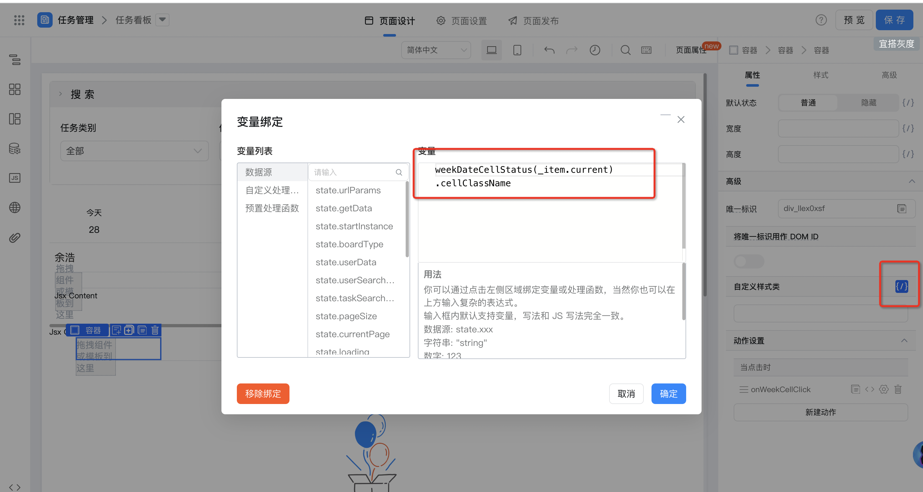Open the paperclip attachments sidebar icon
The width and height of the screenshot is (923, 492).
15,237
